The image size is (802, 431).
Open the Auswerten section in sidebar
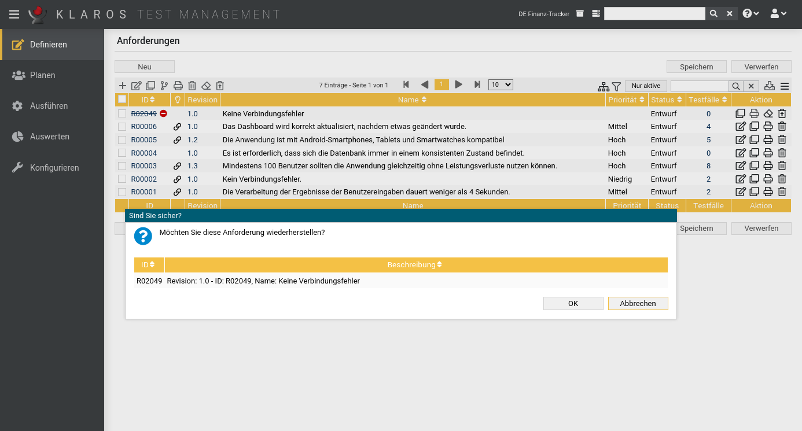tap(52, 137)
